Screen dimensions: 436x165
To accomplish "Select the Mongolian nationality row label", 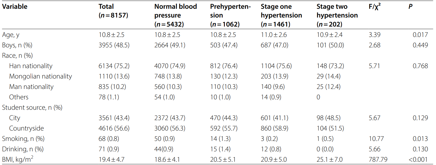I will [x=40, y=76].
